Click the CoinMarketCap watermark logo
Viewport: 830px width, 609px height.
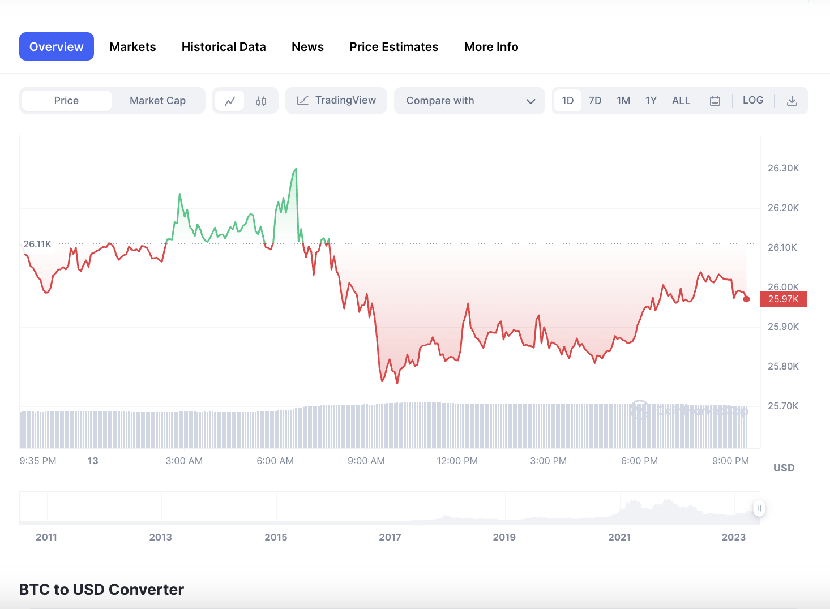point(639,410)
